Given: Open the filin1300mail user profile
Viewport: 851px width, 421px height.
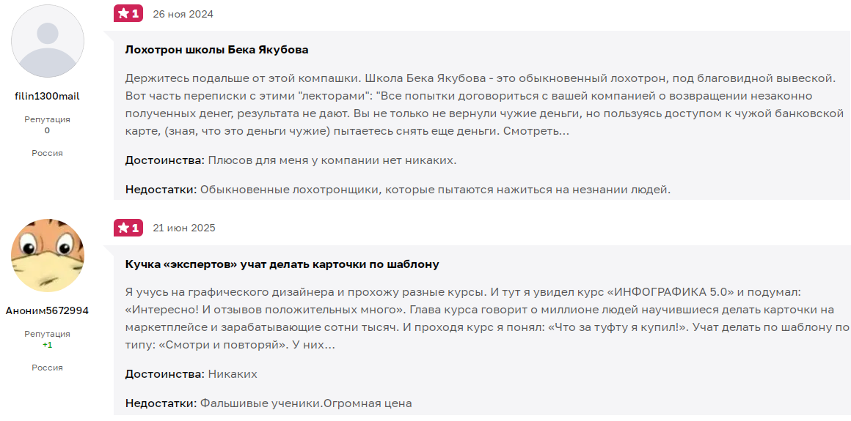Looking at the screenshot, I should pos(47,97).
